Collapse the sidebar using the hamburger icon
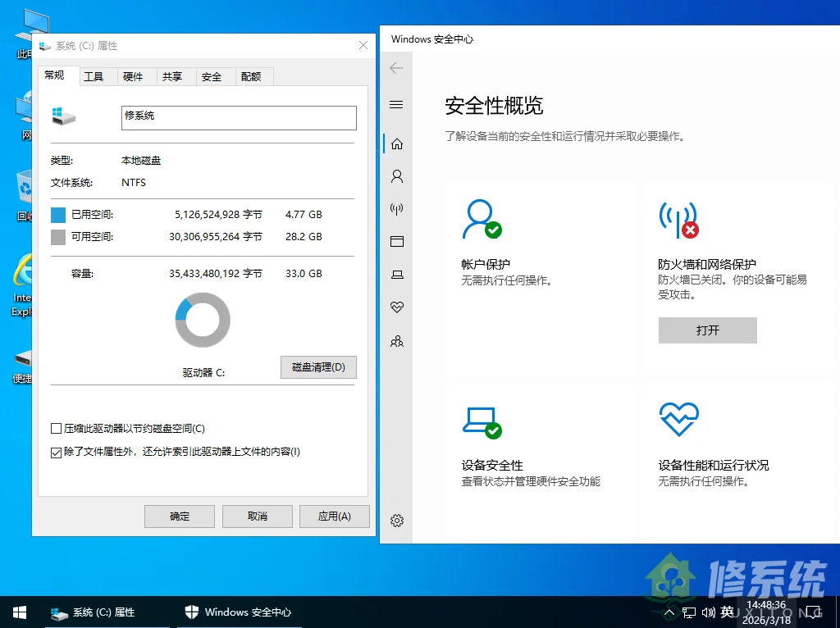Image resolution: width=840 pixels, height=628 pixels. pos(397,105)
